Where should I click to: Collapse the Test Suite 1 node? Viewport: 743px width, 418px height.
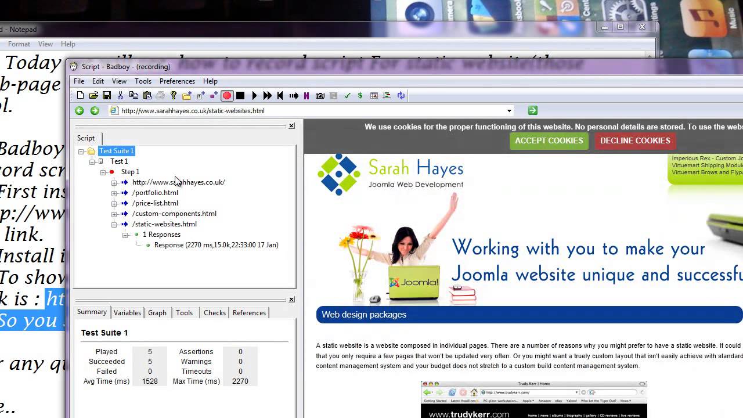81,151
